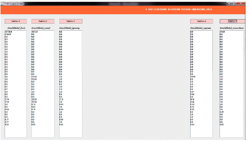This screenshot has width=249, height=141.
Task: Pick value 0.29 in AttackModal_warezclient list
Action: pyautogui.click(x=222, y=112)
